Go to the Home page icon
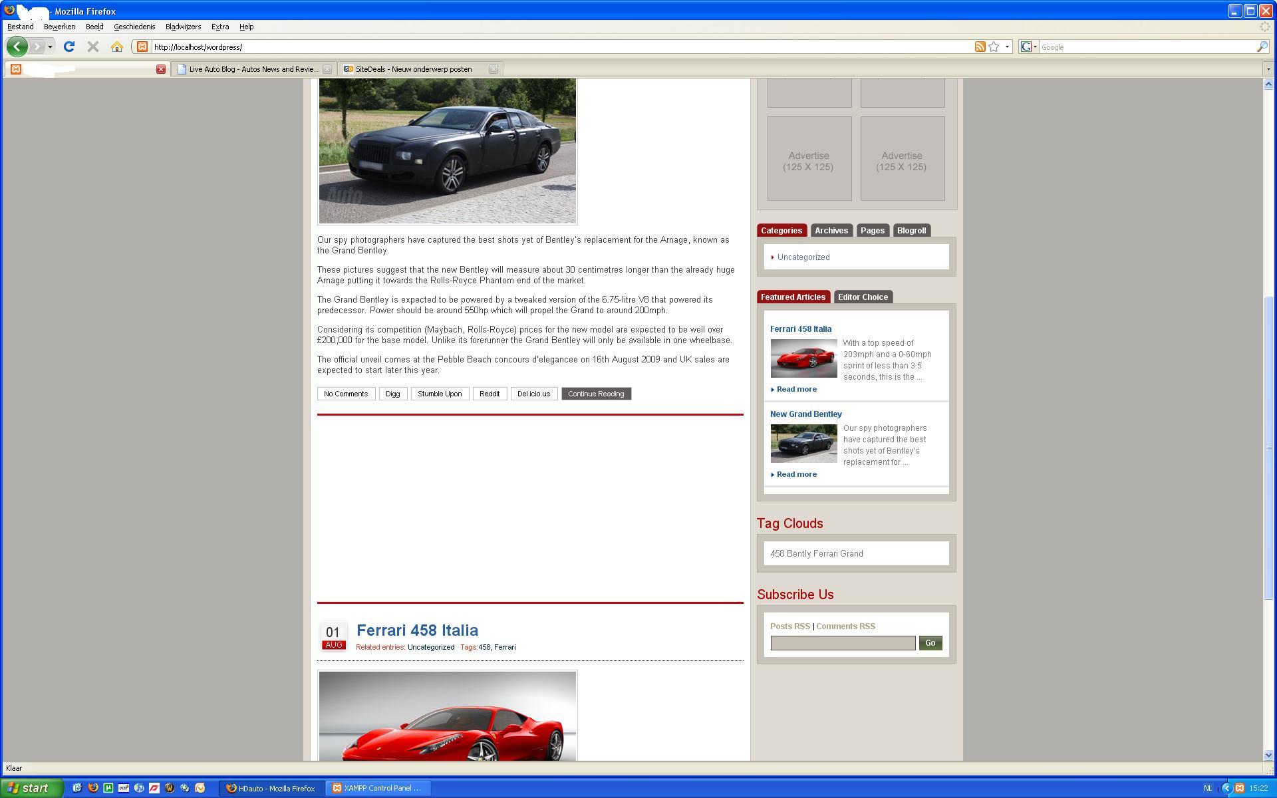This screenshot has width=1277, height=798. tap(117, 47)
